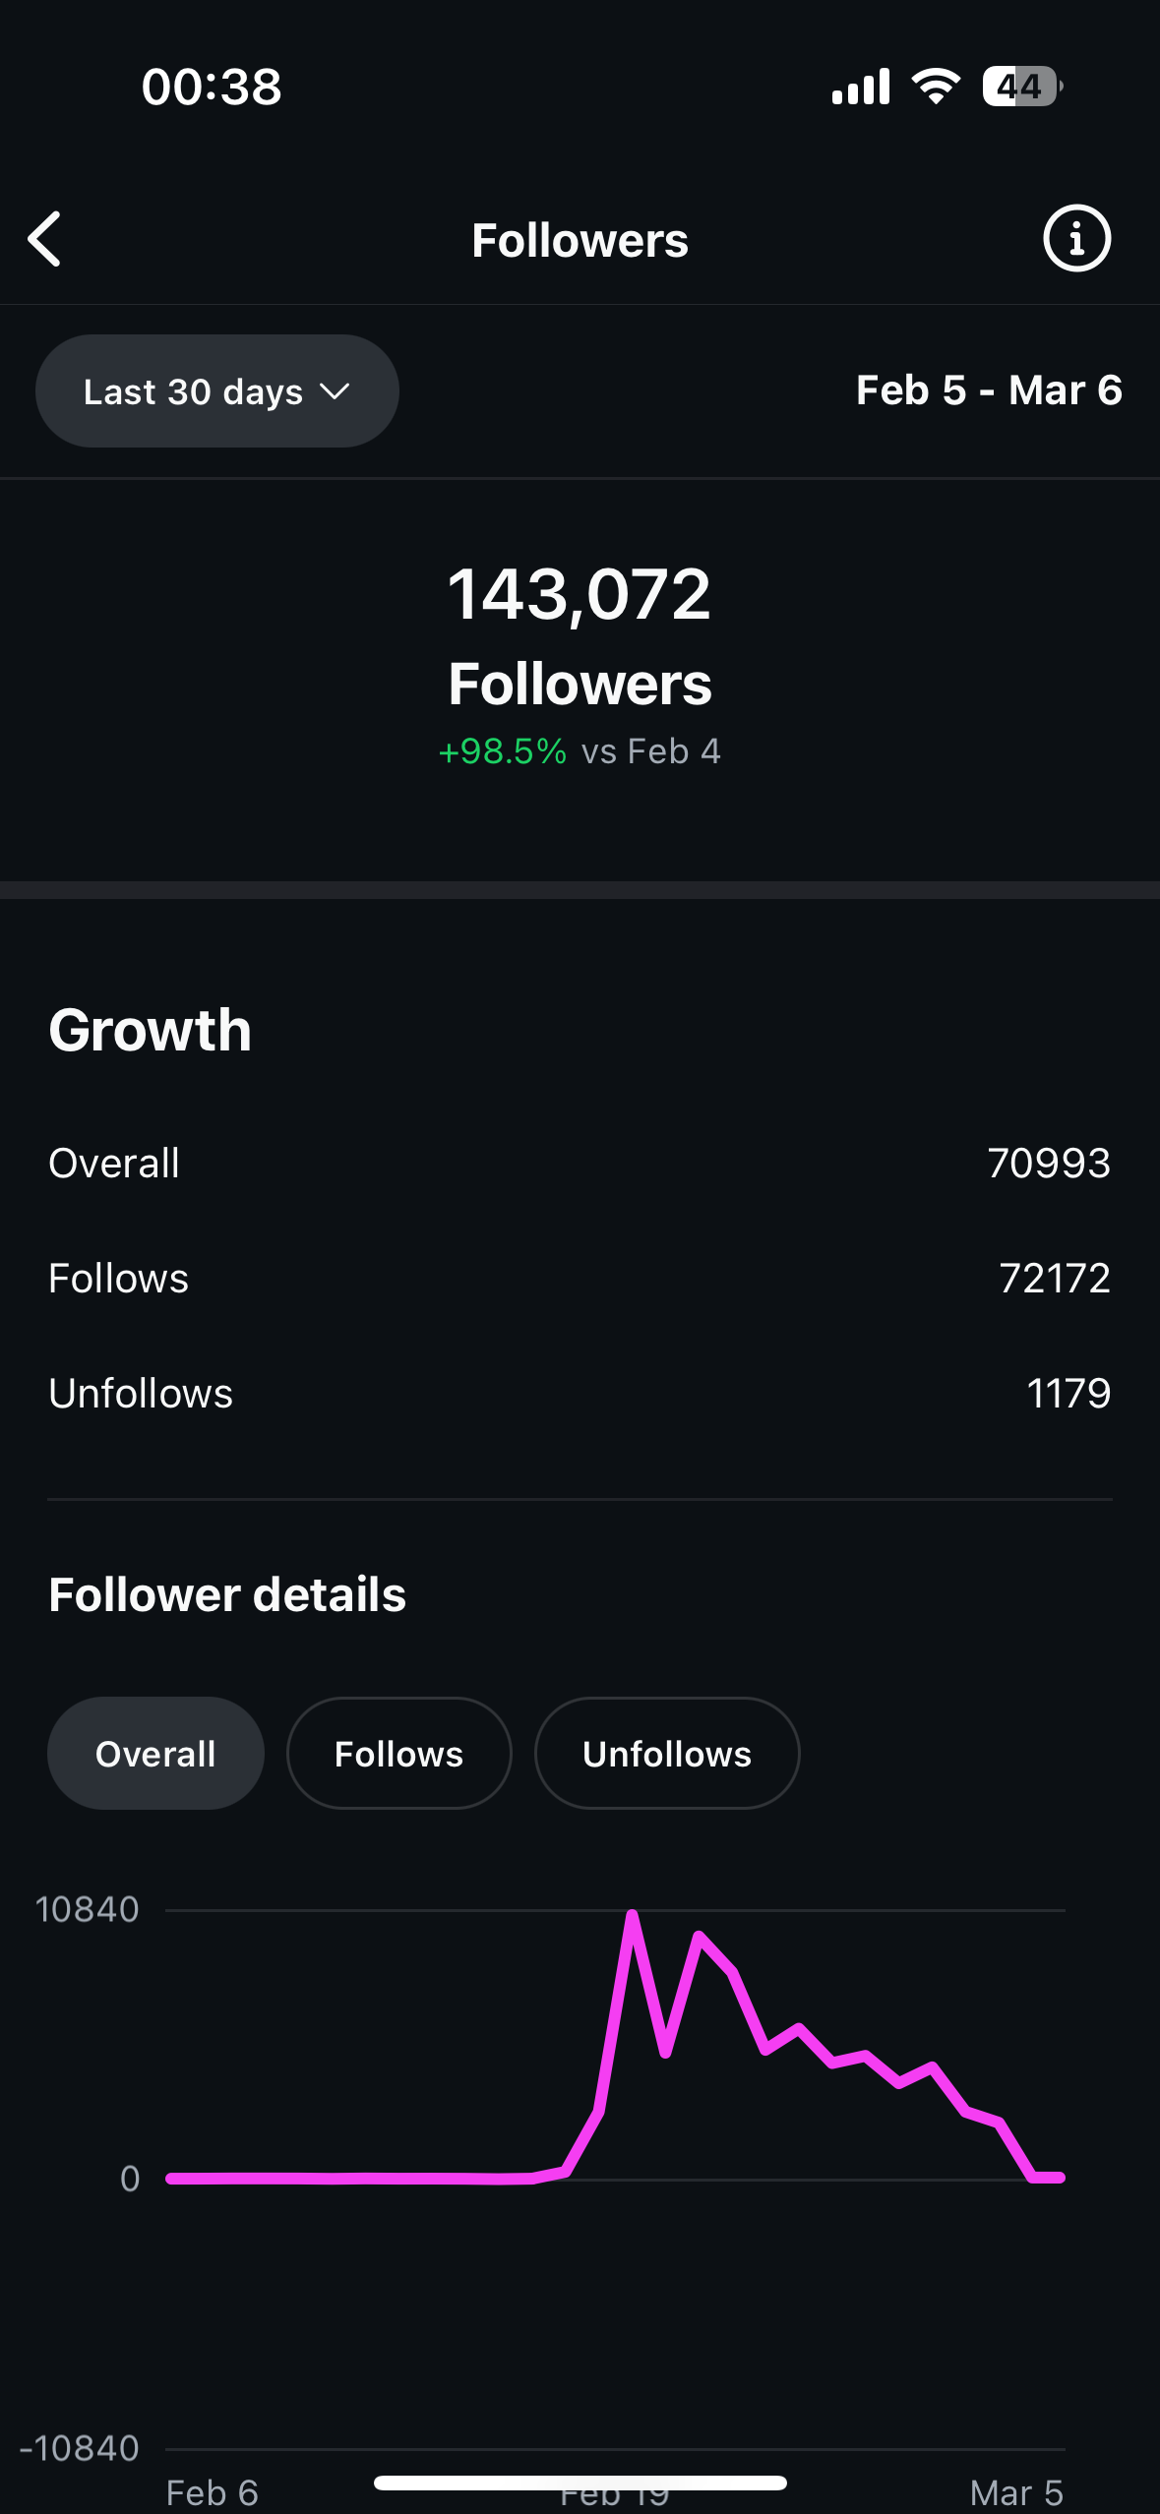This screenshot has height=2514, width=1160.
Task: Tap the back arrow icon
Action: pyautogui.click(x=45, y=239)
